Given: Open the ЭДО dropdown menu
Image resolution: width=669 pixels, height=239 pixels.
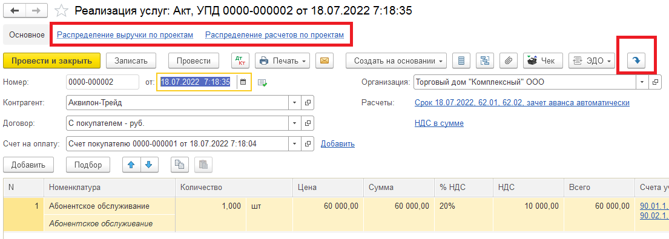Looking at the screenshot, I should point(592,61).
